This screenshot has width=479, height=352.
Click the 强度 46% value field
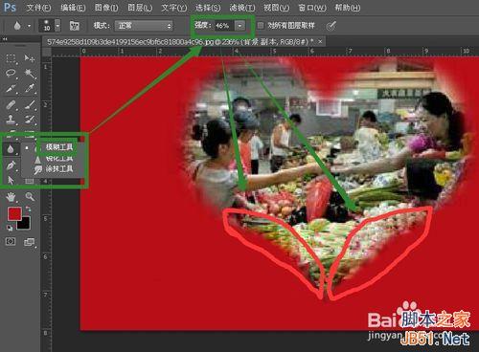224,26
